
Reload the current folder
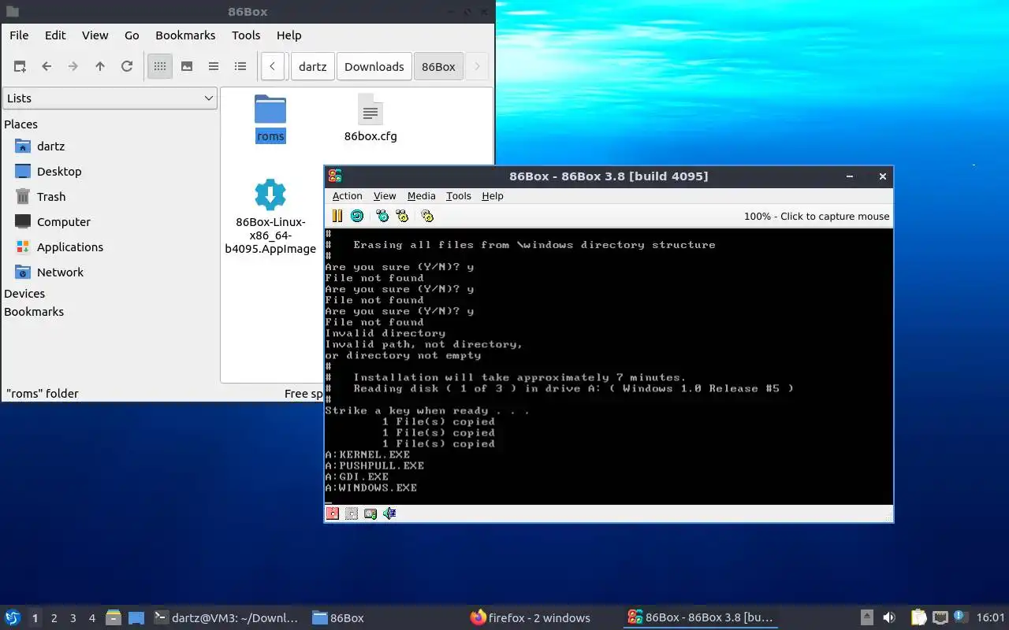[127, 67]
